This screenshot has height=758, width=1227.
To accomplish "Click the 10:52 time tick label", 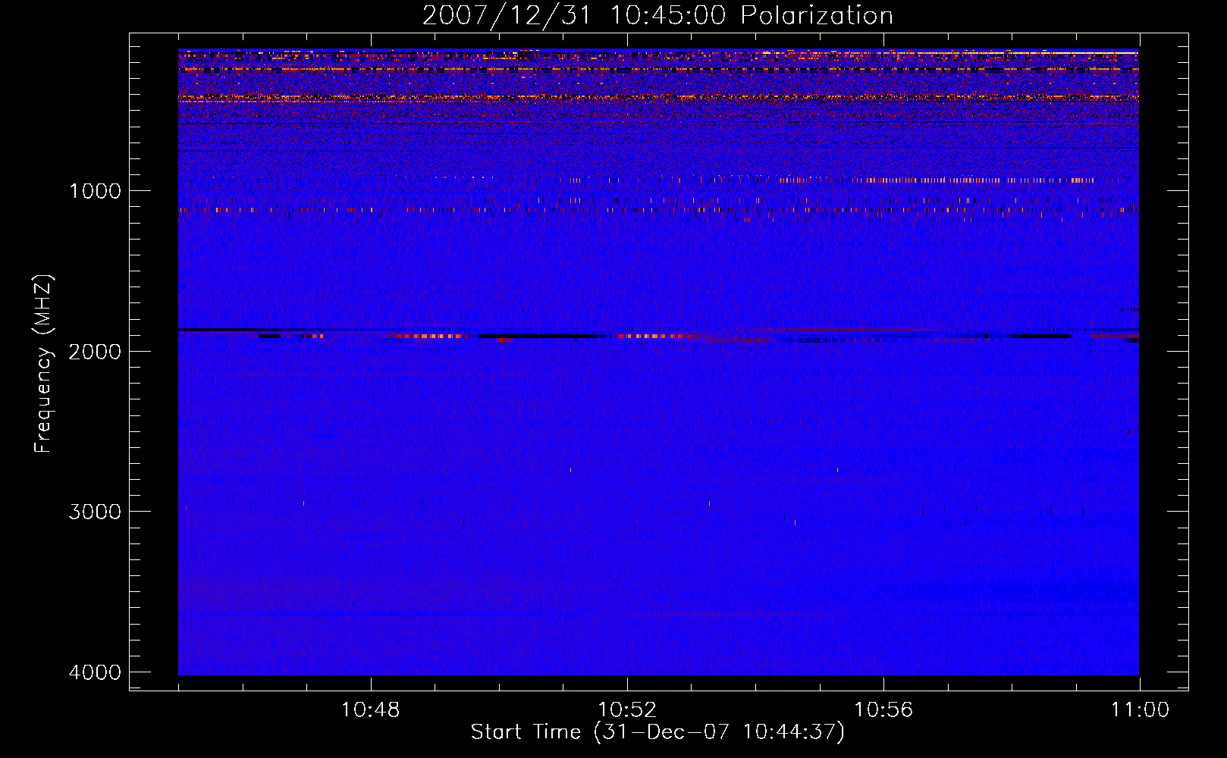I will coord(627,710).
